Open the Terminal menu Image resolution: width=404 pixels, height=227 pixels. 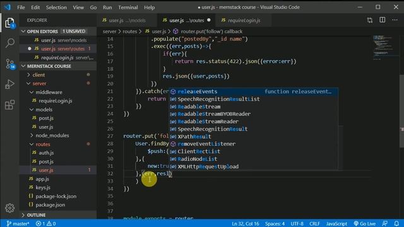[128, 7]
